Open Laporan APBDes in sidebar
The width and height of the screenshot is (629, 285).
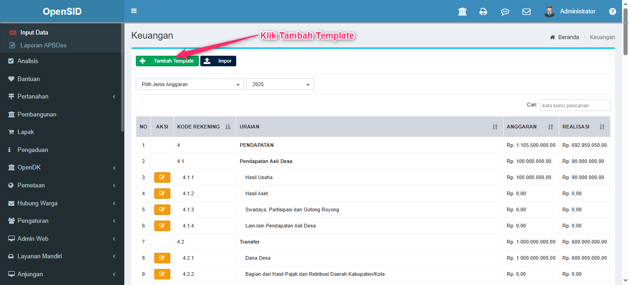43,46
